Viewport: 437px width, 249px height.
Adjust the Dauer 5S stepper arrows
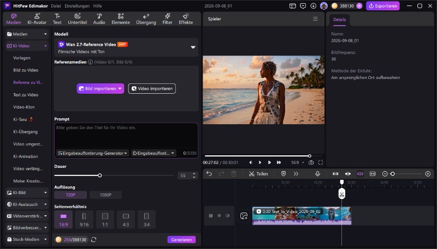coord(194,175)
